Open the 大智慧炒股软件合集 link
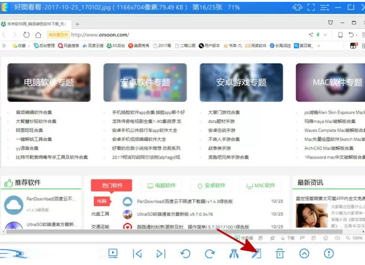The image size is (365, 265). click(x=36, y=121)
